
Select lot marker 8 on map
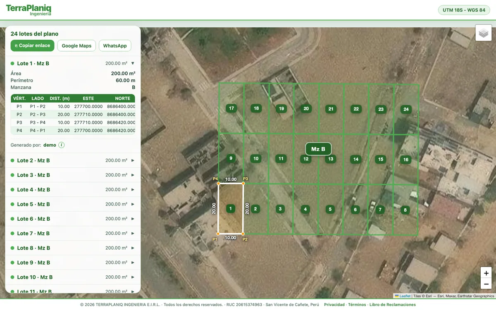click(x=405, y=210)
